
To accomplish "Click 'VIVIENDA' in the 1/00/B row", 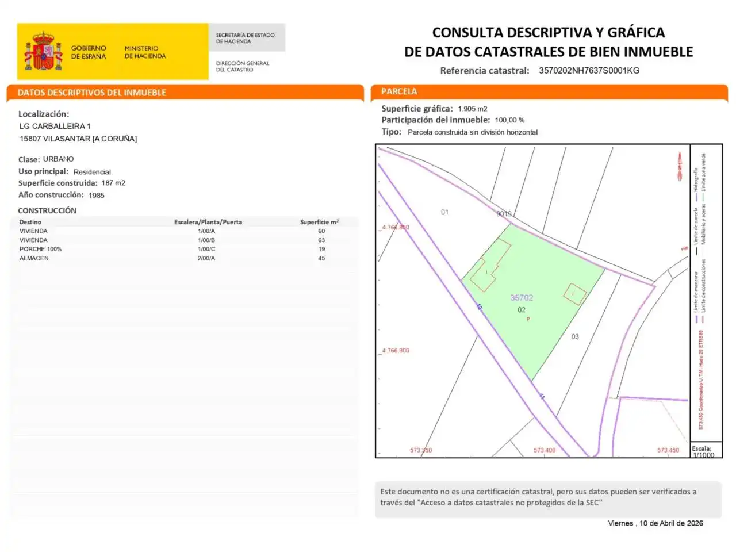I will [33, 240].
